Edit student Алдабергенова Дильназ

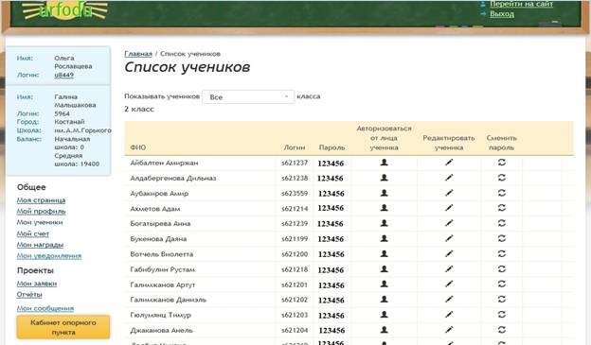(x=449, y=178)
